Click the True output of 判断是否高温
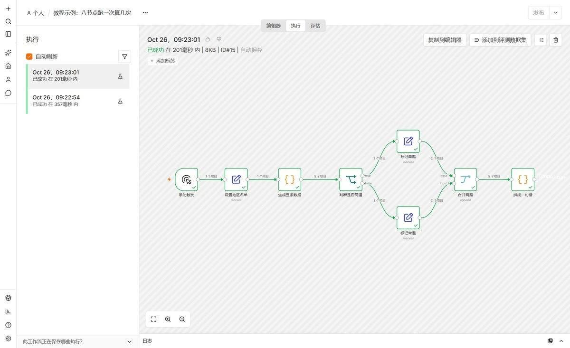 coord(362,176)
